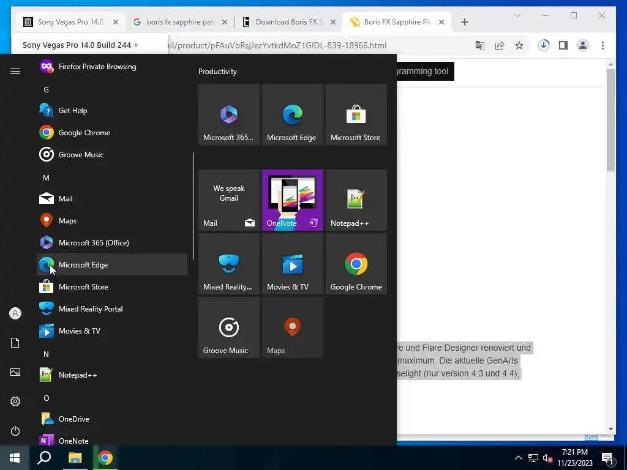Viewport: 627px width, 470px height.
Task: Open Documents from Start sidebar
Action: [15, 343]
